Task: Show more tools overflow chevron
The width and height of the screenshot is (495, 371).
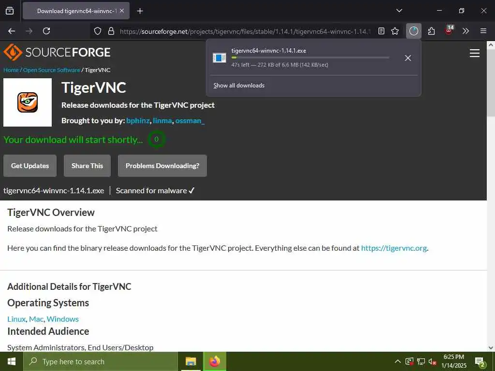Action: tap(466, 31)
